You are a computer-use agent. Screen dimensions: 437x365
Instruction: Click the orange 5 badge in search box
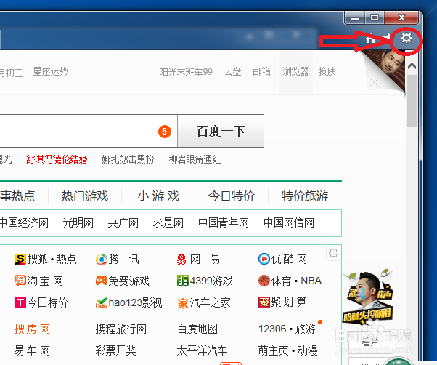pos(165,132)
